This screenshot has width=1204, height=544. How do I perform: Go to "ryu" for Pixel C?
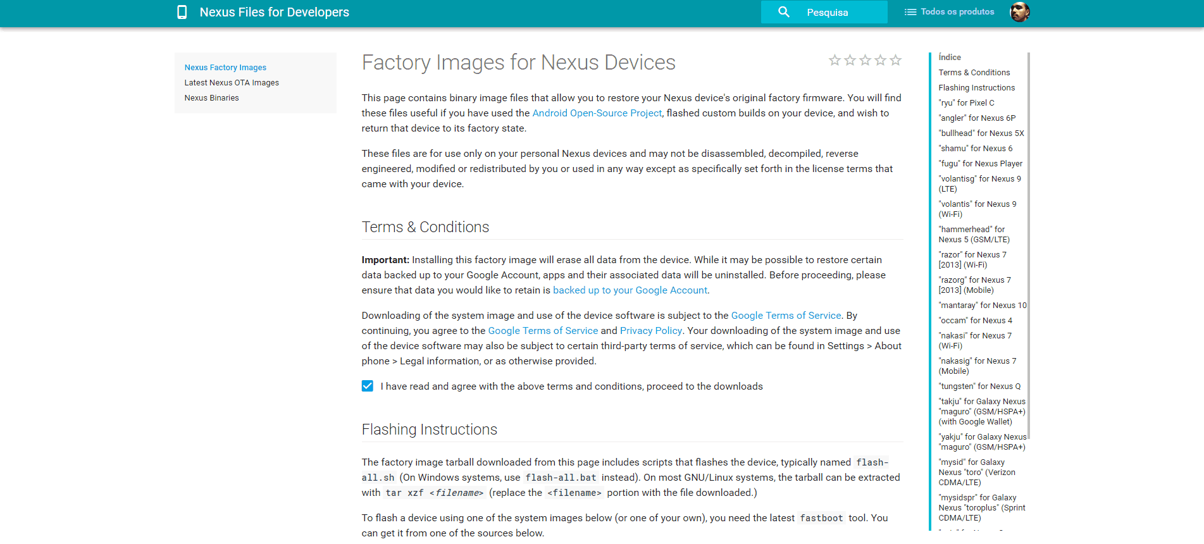pos(966,103)
